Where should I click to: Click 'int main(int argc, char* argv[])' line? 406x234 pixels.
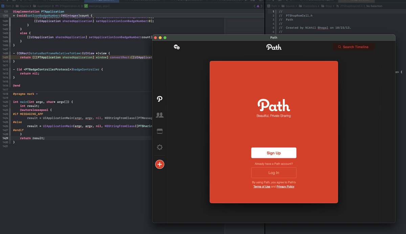click(x=43, y=102)
